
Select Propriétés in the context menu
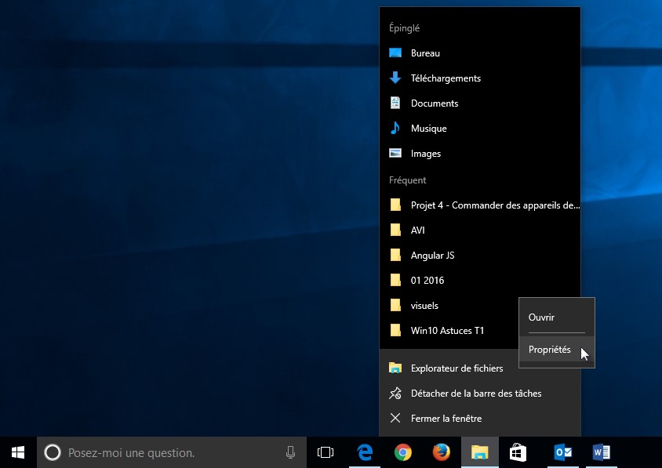click(x=550, y=350)
